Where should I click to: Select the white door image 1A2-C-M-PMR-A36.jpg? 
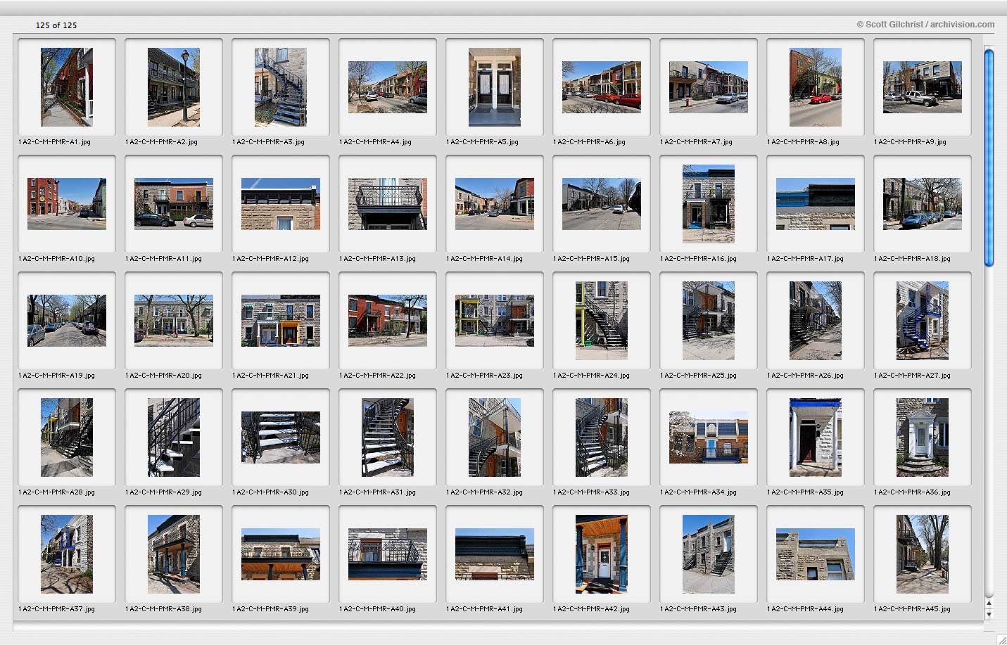(923, 438)
